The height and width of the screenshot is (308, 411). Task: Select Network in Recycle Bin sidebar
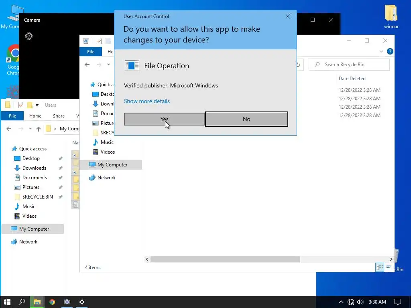[x=106, y=178]
